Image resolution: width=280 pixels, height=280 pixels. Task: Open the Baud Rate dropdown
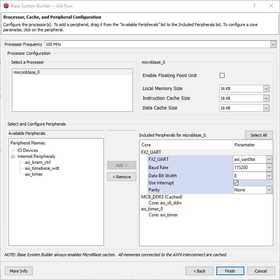point(269,168)
